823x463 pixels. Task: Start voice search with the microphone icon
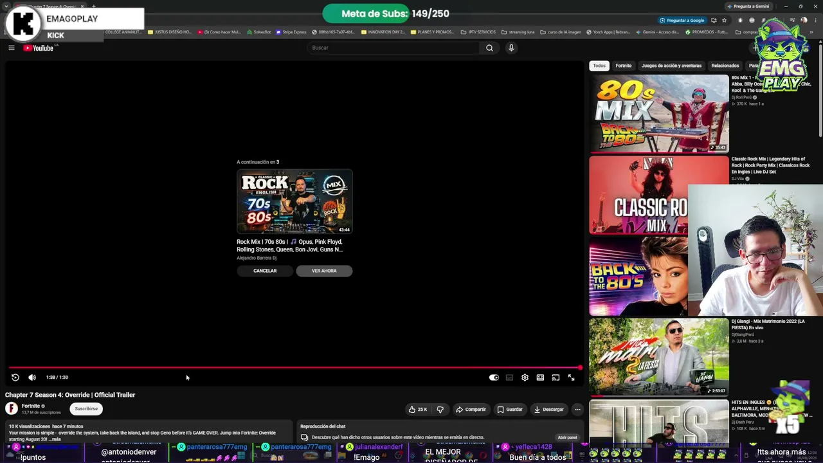[511, 48]
